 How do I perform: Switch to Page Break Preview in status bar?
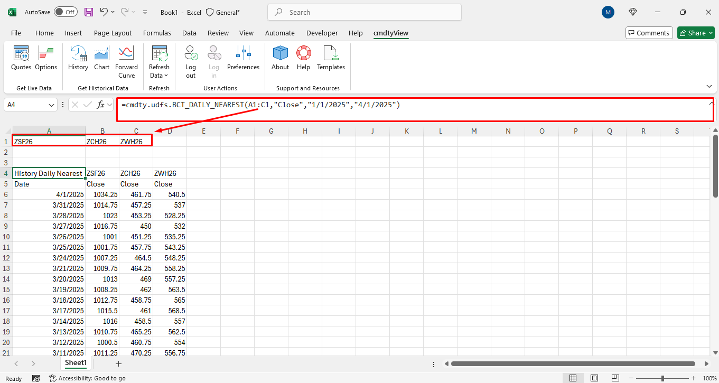615,378
